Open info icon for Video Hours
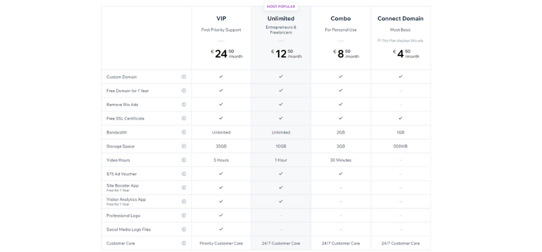 point(184,160)
